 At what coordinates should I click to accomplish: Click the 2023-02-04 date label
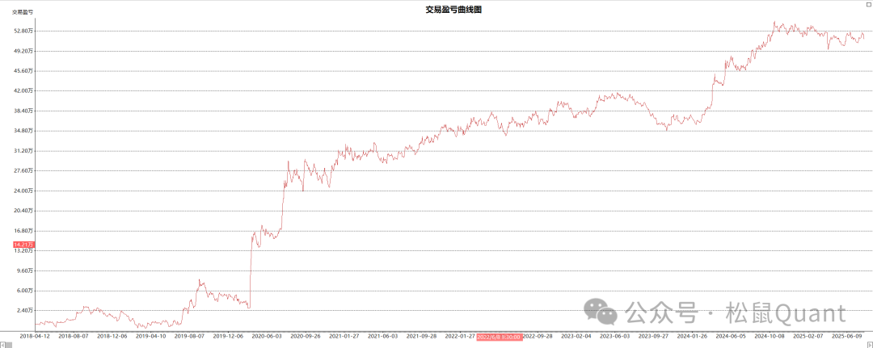[x=576, y=336]
